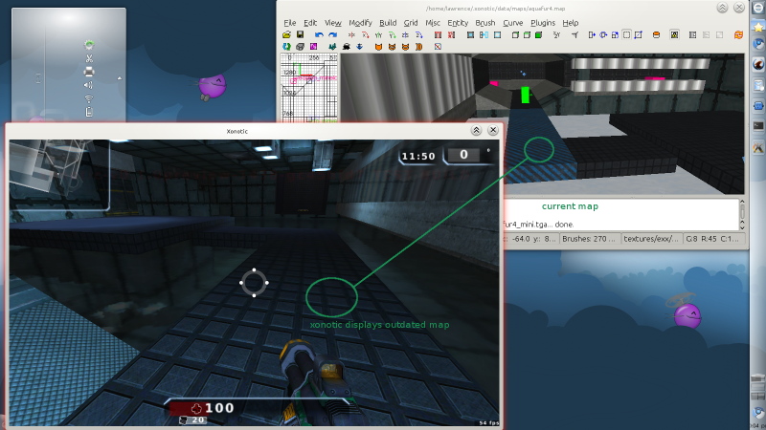Click 'G:8 R:45' status bar entry
This screenshot has height=430, width=766.
point(712,238)
